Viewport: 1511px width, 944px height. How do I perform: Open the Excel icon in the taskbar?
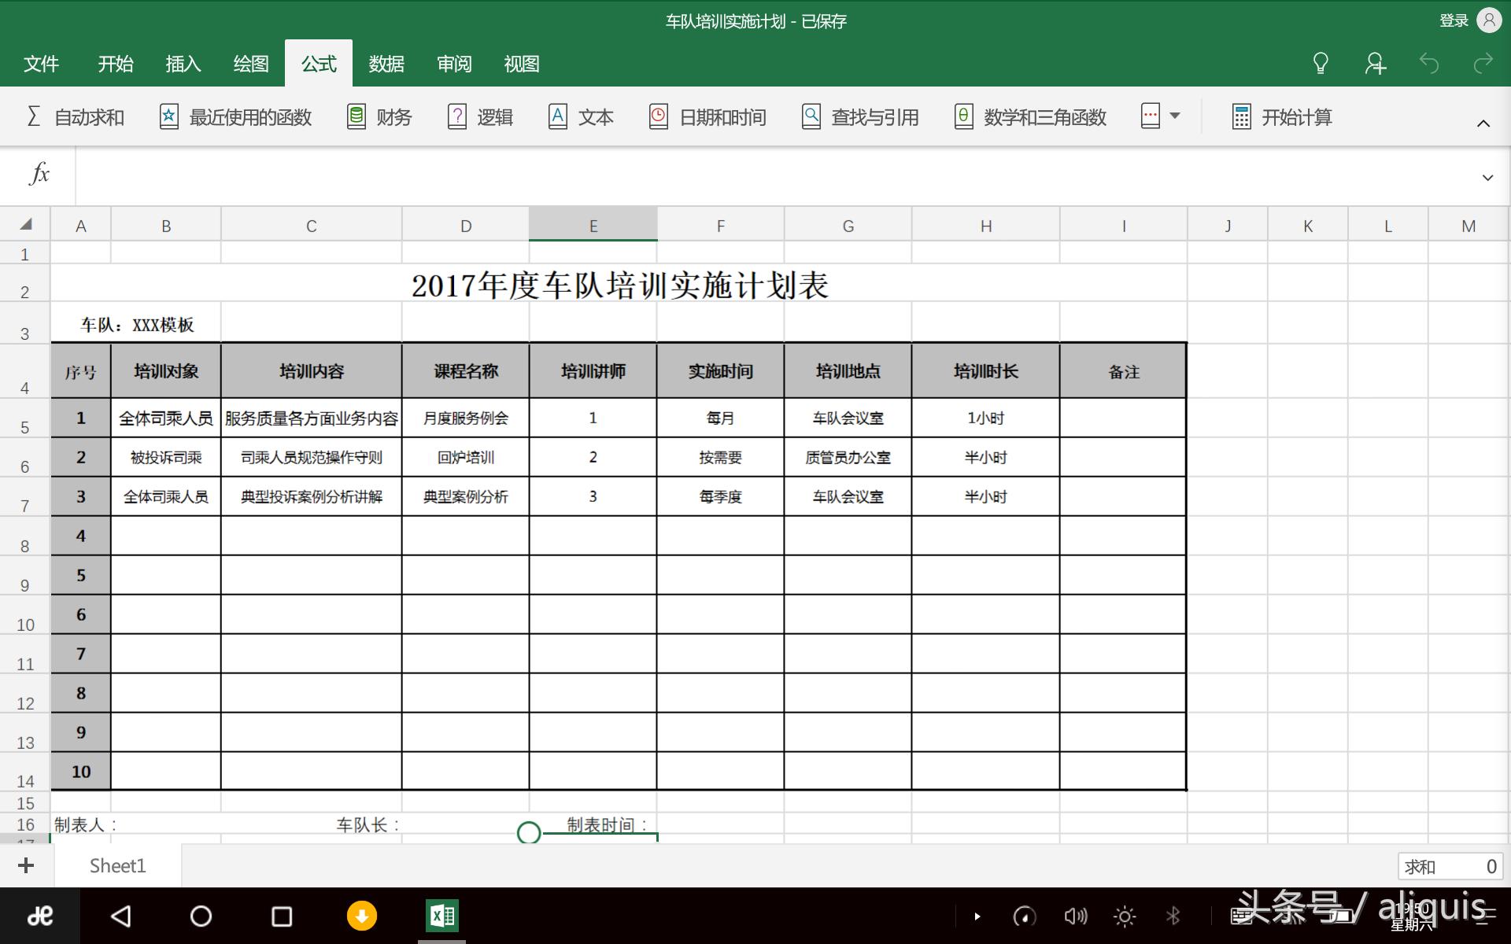click(x=441, y=916)
